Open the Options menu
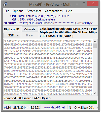The width and height of the screenshot is (102, 113). click(x=18, y=11)
